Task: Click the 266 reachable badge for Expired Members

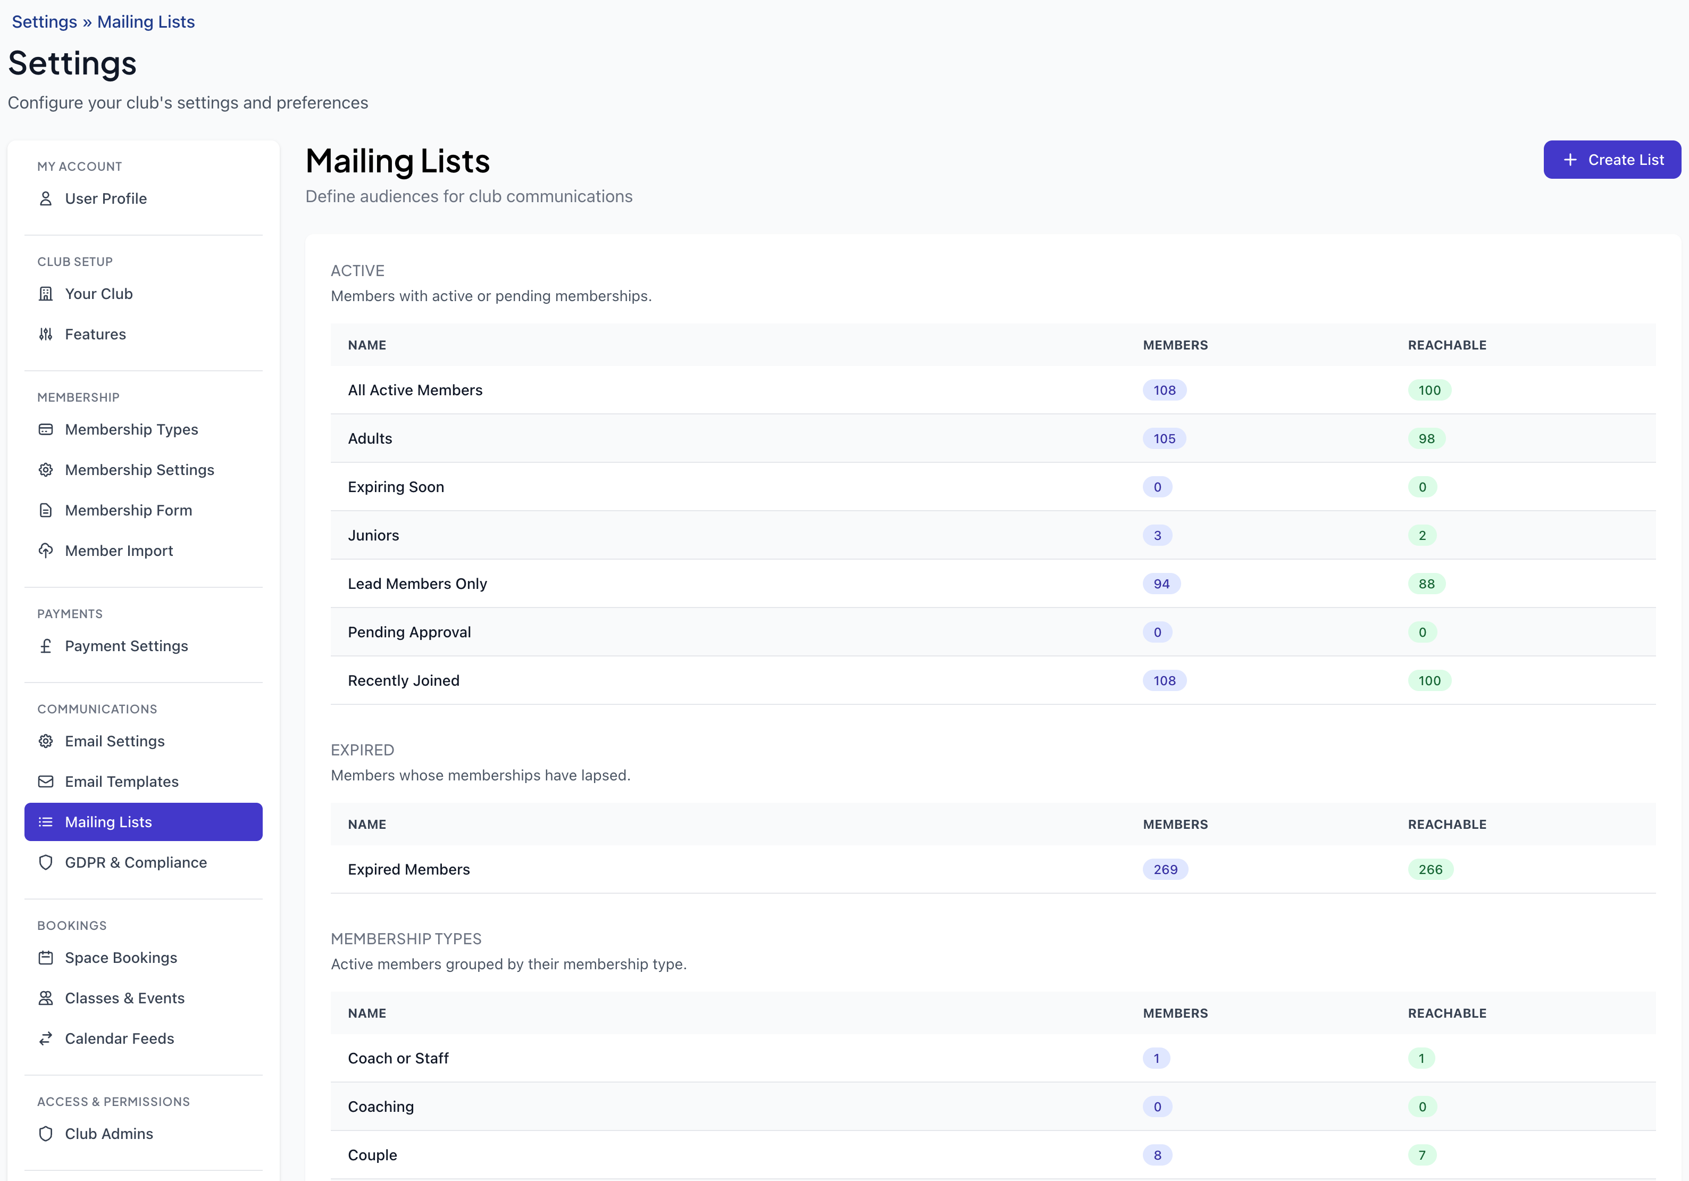Action: (x=1431, y=870)
